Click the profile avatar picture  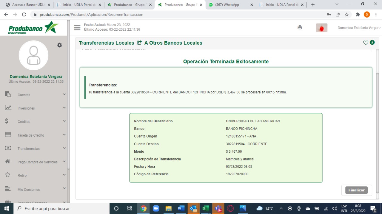(x=33, y=55)
